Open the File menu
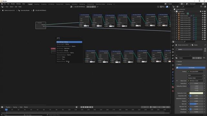 (5, 4)
